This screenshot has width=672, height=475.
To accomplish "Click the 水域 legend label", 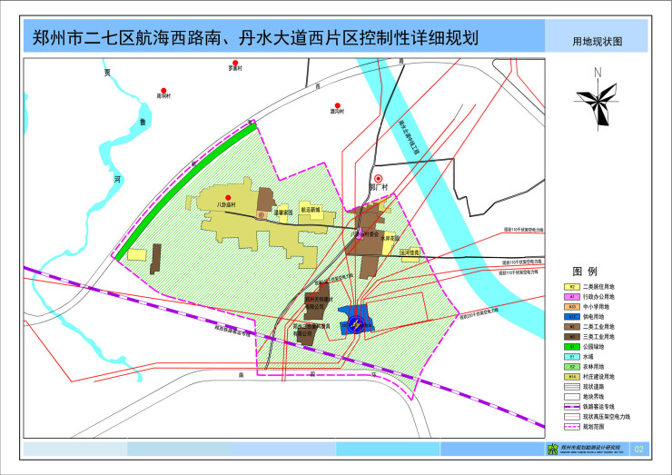I will [588, 357].
